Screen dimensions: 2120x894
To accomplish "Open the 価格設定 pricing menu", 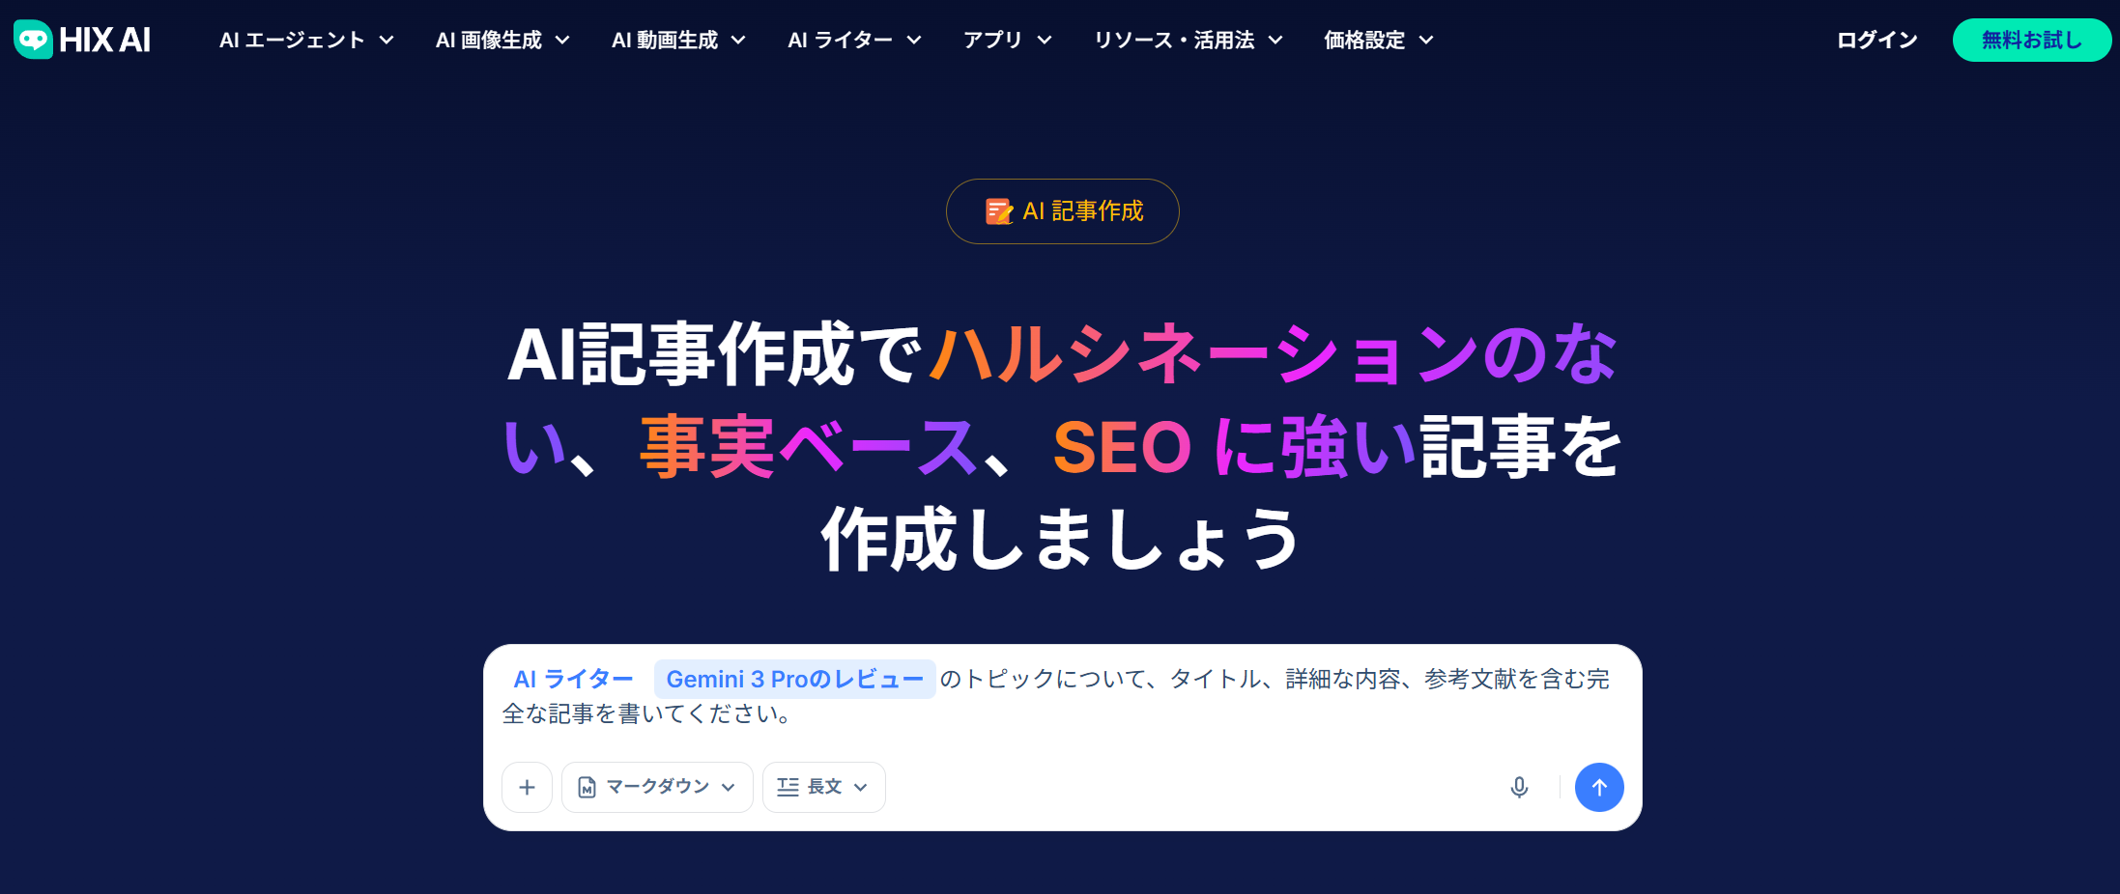I will coord(1378,40).
